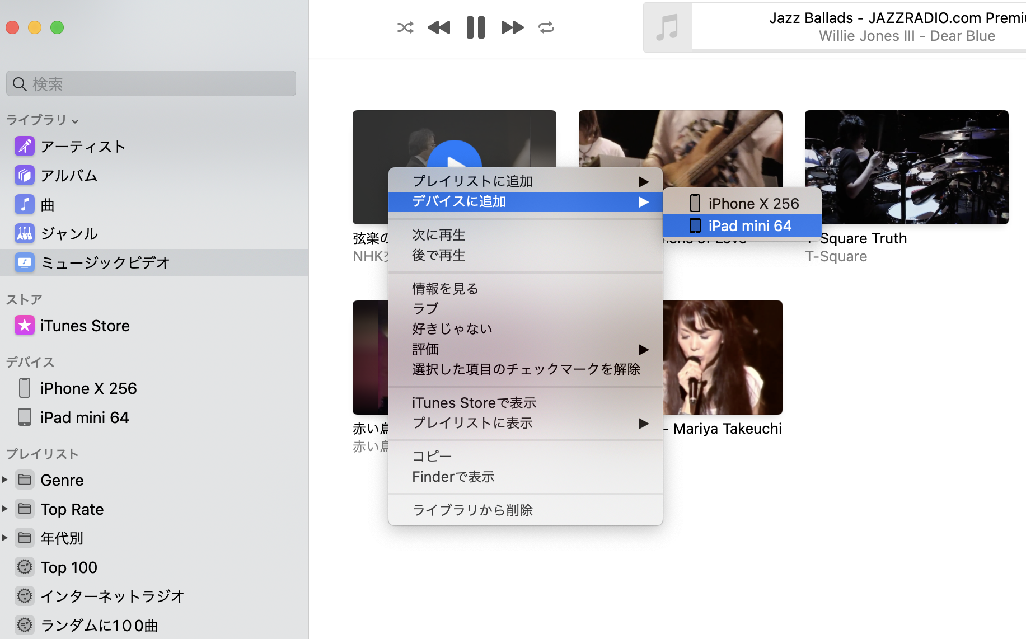Choose デバイスに追加 in the context menu
This screenshot has height=639, width=1026.
pos(526,201)
